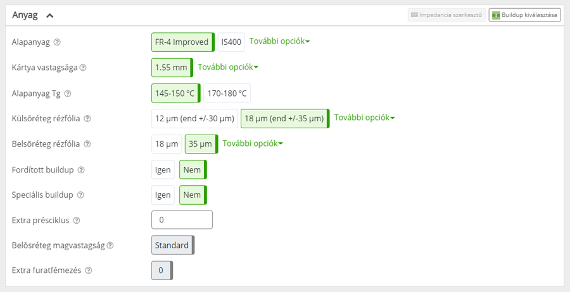Screen dimensions: 570x292
Task: Show help for Speciális buildup
Action: coord(80,195)
